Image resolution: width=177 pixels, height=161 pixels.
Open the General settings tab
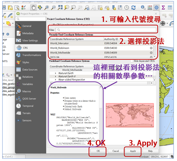pos(30,26)
